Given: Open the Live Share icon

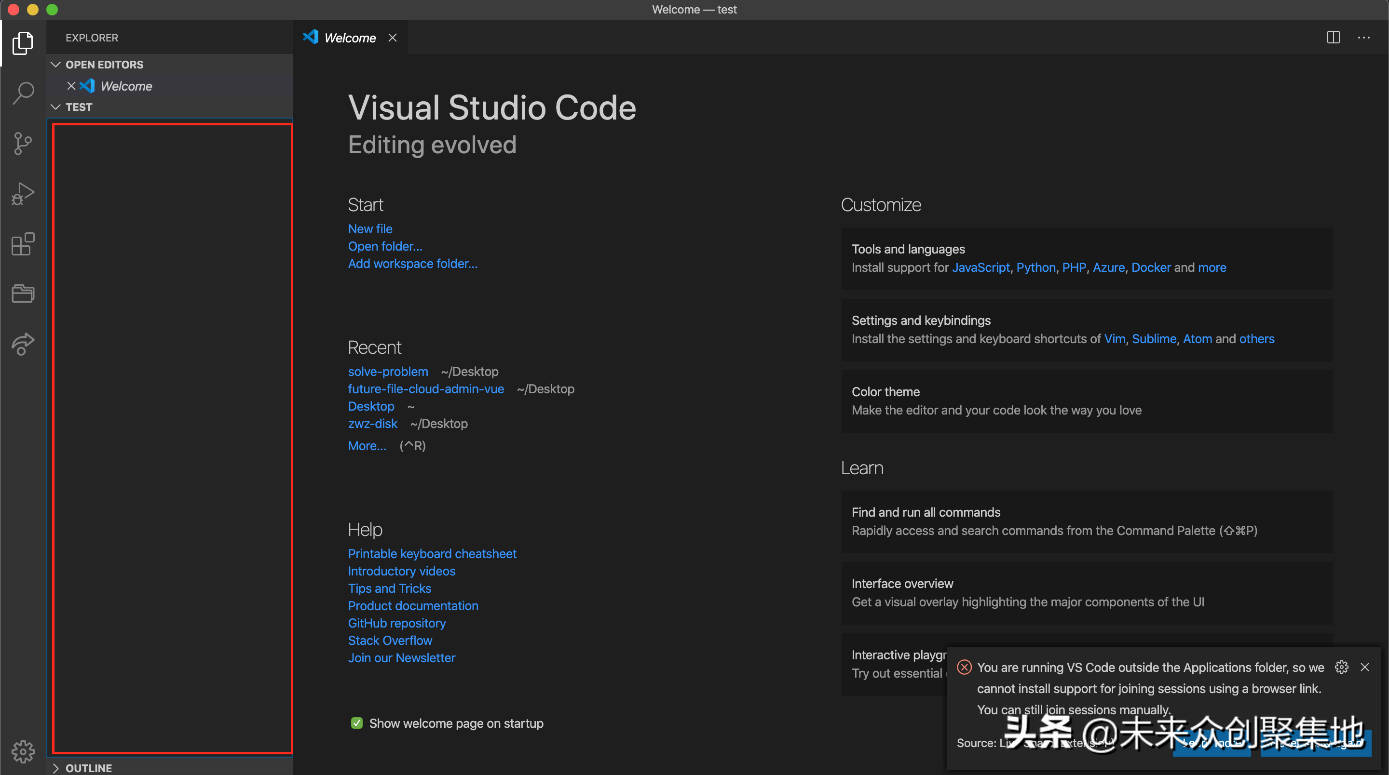Looking at the screenshot, I should tap(23, 344).
